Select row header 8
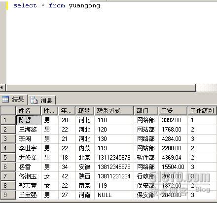Screen dimensions: 217x203 click(8, 186)
